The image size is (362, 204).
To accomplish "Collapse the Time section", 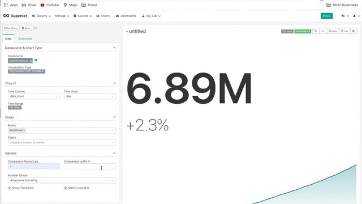I will [x=114, y=83].
